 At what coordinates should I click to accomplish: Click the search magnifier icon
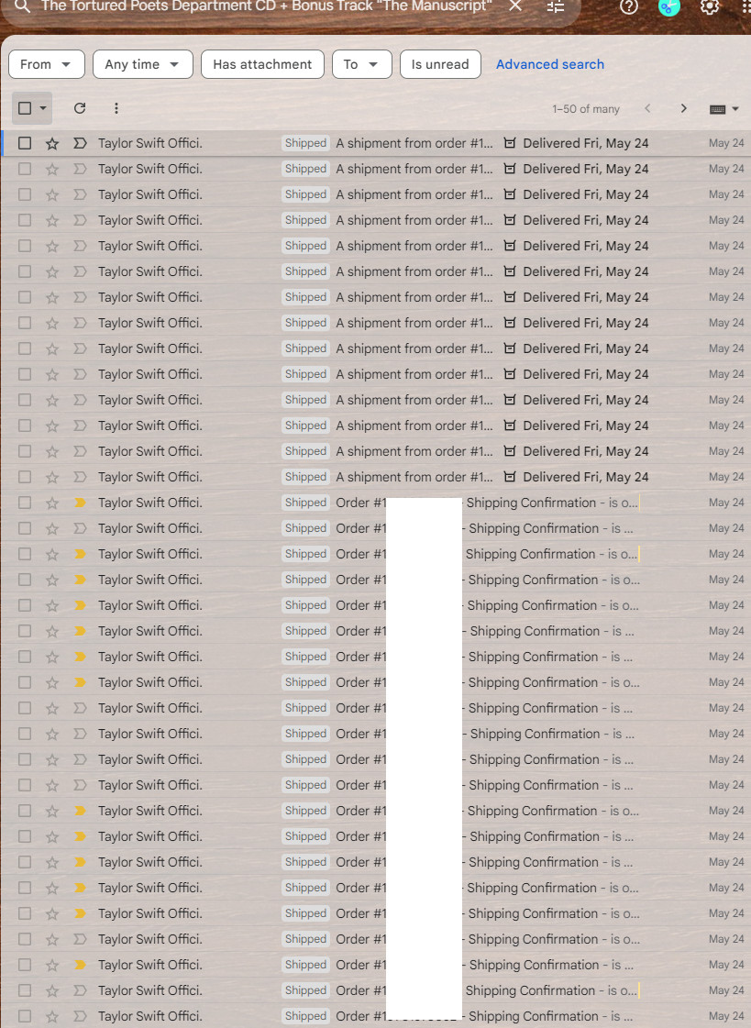coord(22,6)
